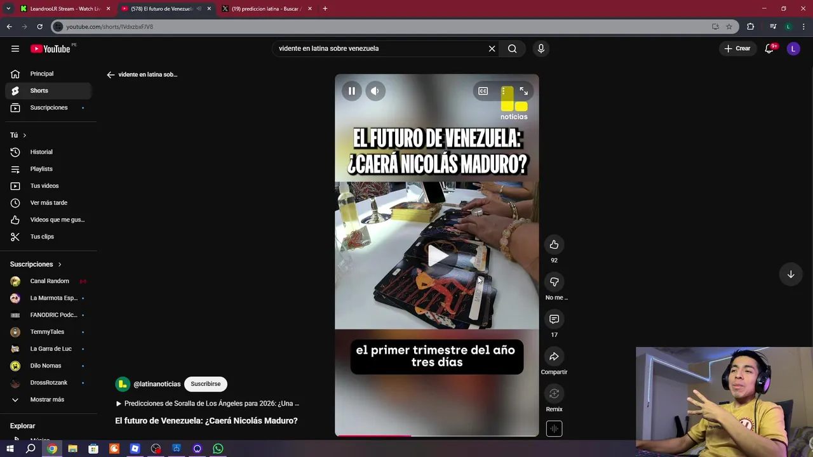Open linked video Predicciones de Soralla
Image resolution: width=813 pixels, height=457 pixels.
(207, 404)
